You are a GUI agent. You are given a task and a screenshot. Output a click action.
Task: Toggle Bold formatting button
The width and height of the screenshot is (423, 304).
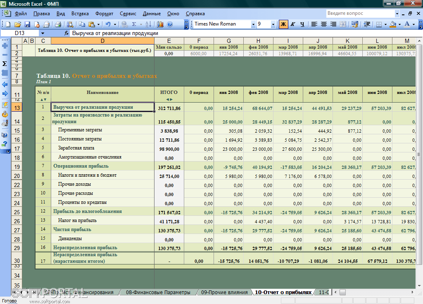click(x=283, y=24)
